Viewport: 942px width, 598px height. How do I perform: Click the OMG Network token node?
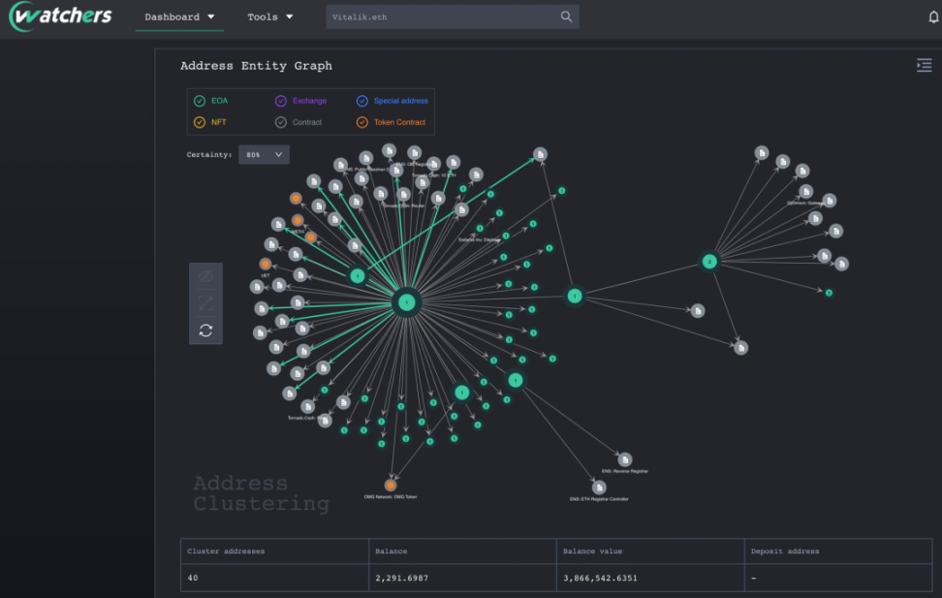(x=391, y=485)
